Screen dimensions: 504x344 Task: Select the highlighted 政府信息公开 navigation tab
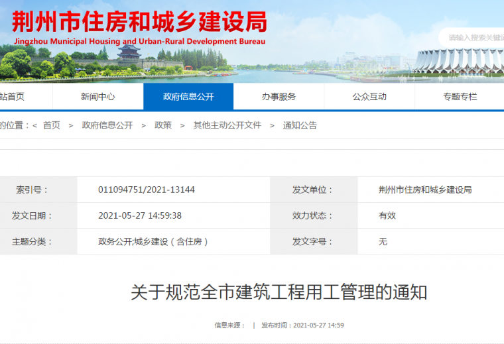[188, 97]
